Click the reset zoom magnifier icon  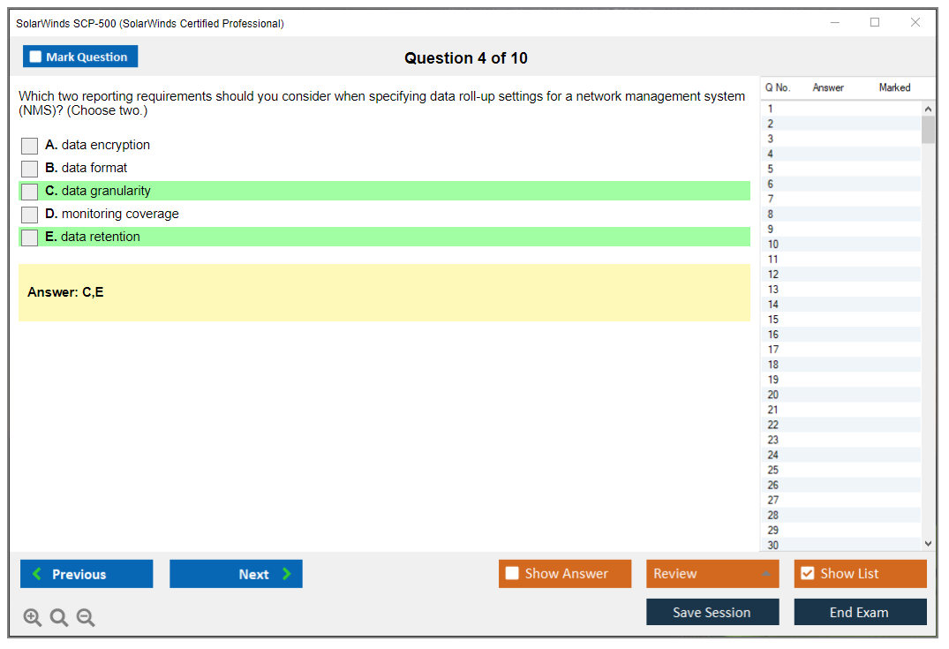click(58, 618)
